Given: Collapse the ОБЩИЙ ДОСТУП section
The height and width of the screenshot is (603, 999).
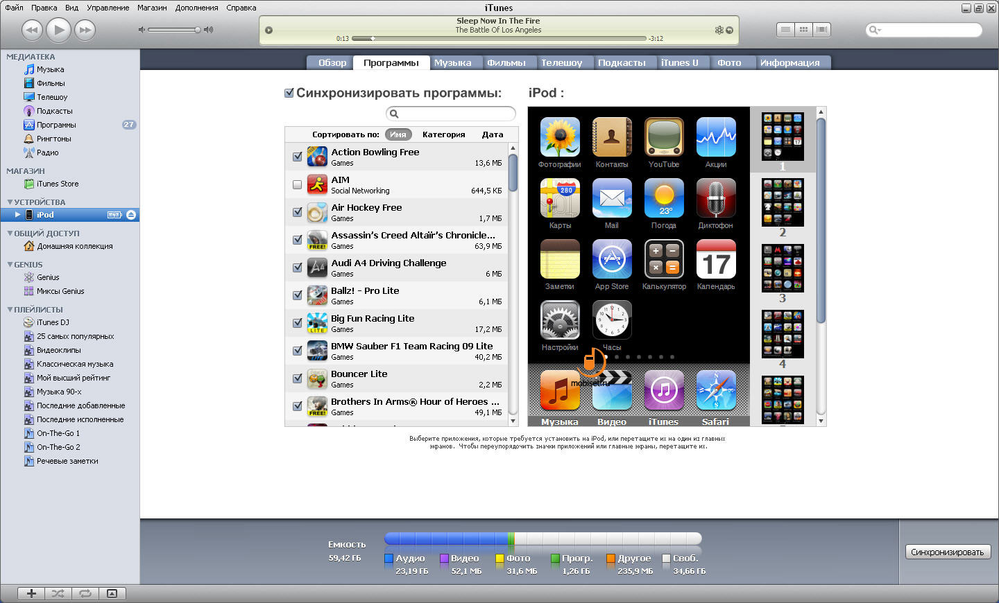Looking at the screenshot, I should (10, 233).
